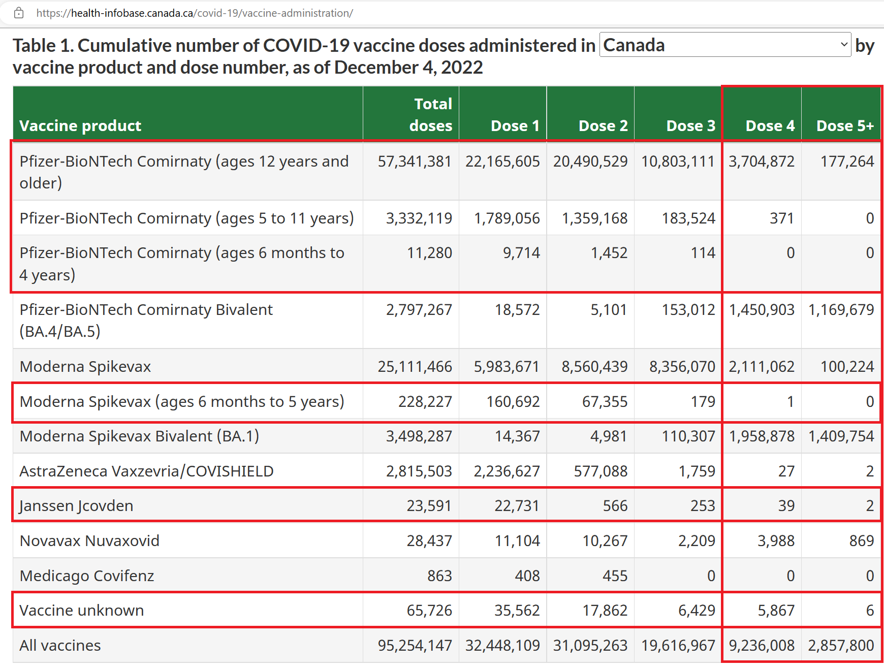Image resolution: width=884 pixels, height=669 pixels.
Task: Click total doses value 25,111,466
Action: point(415,367)
